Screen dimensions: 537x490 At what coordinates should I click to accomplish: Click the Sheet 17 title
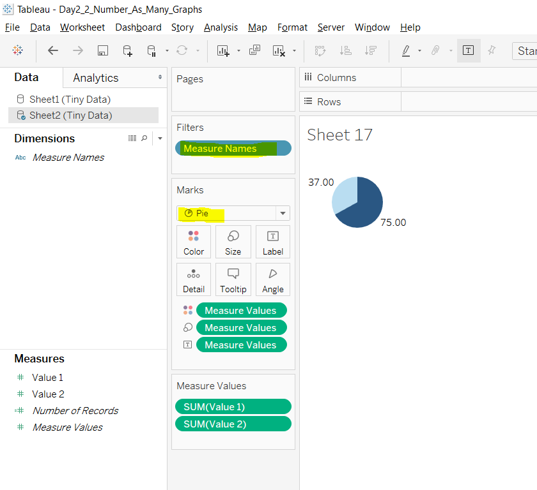pyautogui.click(x=339, y=135)
